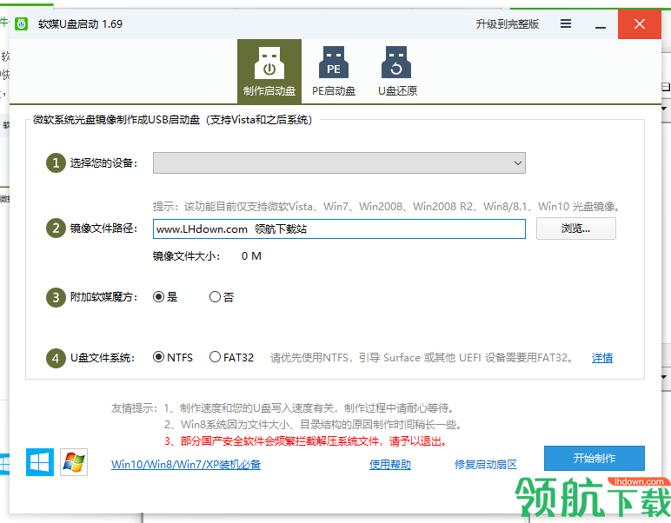Click the 镜像文件大小 value 0 M
This screenshot has height=523, width=671.
click(251, 256)
